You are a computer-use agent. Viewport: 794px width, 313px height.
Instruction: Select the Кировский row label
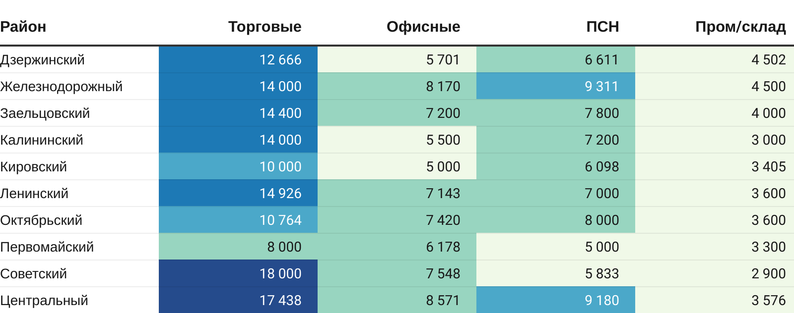(x=34, y=167)
